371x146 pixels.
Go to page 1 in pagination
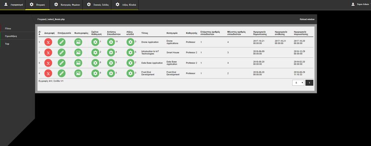tap(309, 83)
